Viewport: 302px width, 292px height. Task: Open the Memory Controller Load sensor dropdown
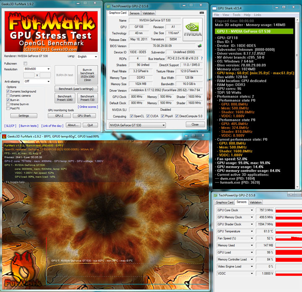252,259
